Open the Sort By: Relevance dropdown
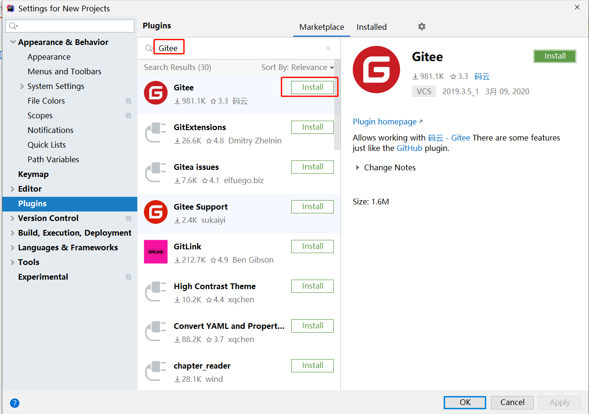Image resolution: width=589 pixels, height=414 pixels. [297, 67]
